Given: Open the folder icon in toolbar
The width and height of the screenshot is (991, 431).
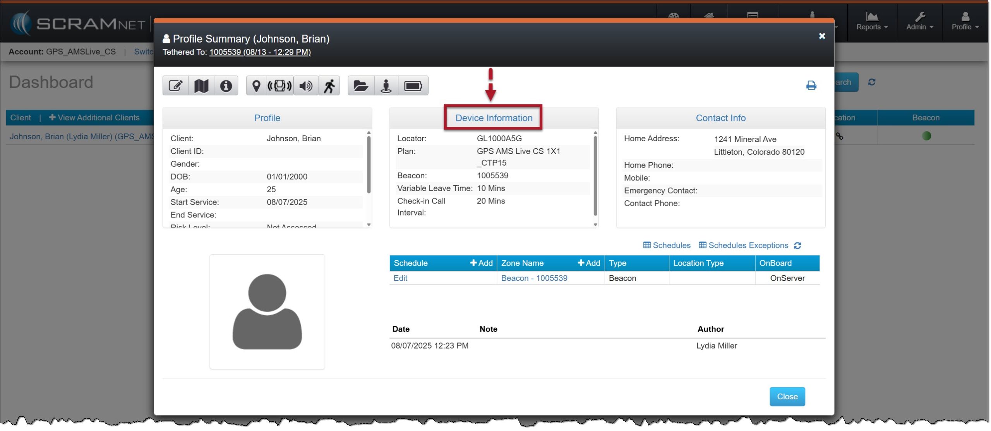Looking at the screenshot, I should coord(361,86).
